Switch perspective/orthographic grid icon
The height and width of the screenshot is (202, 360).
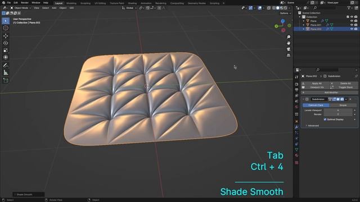(x=289, y=56)
